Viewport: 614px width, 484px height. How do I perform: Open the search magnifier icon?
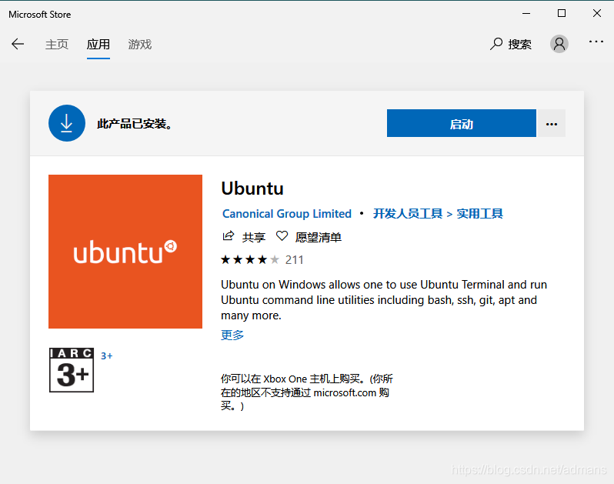click(496, 44)
